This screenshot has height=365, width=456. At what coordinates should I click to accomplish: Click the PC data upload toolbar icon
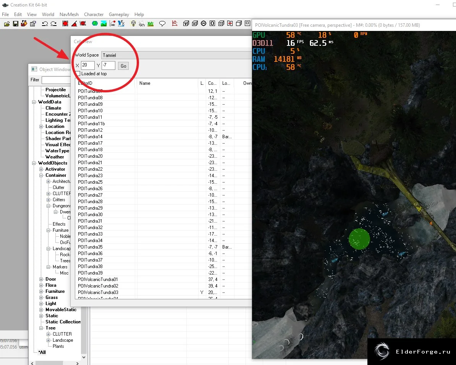coord(24,24)
